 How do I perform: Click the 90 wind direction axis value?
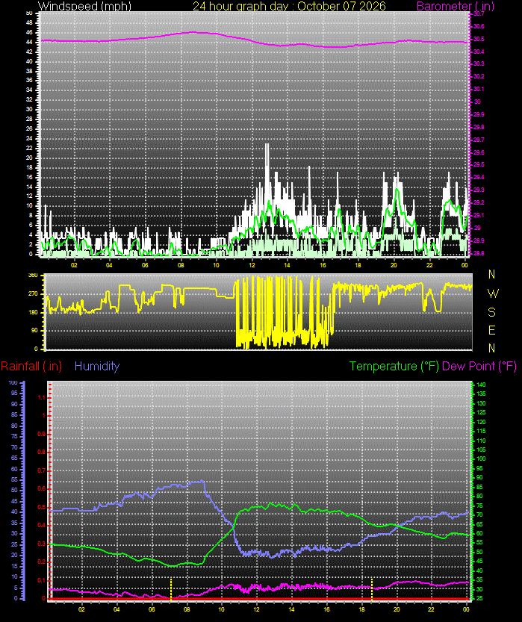[x=35, y=331]
